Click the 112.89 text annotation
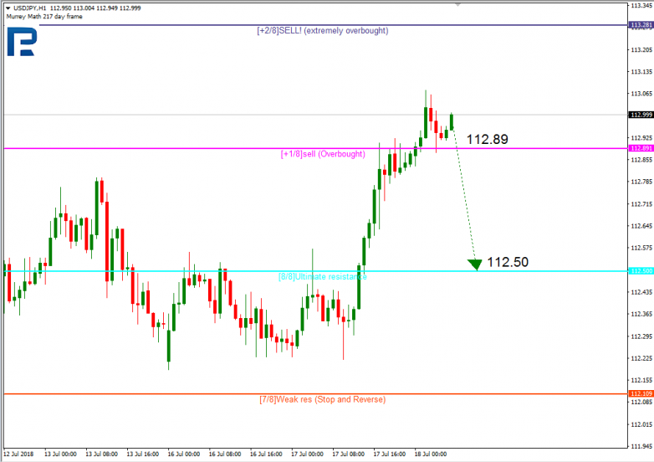The height and width of the screenshot is (462, 654). click(x=488, y=140)
